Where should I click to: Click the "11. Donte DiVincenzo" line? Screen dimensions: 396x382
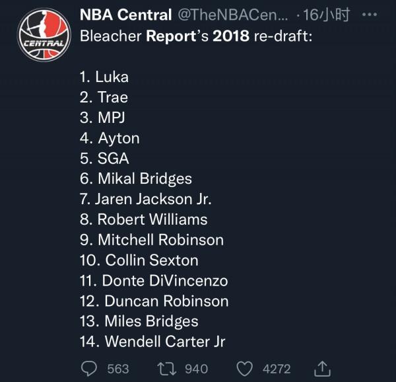[x=153, y=281]
